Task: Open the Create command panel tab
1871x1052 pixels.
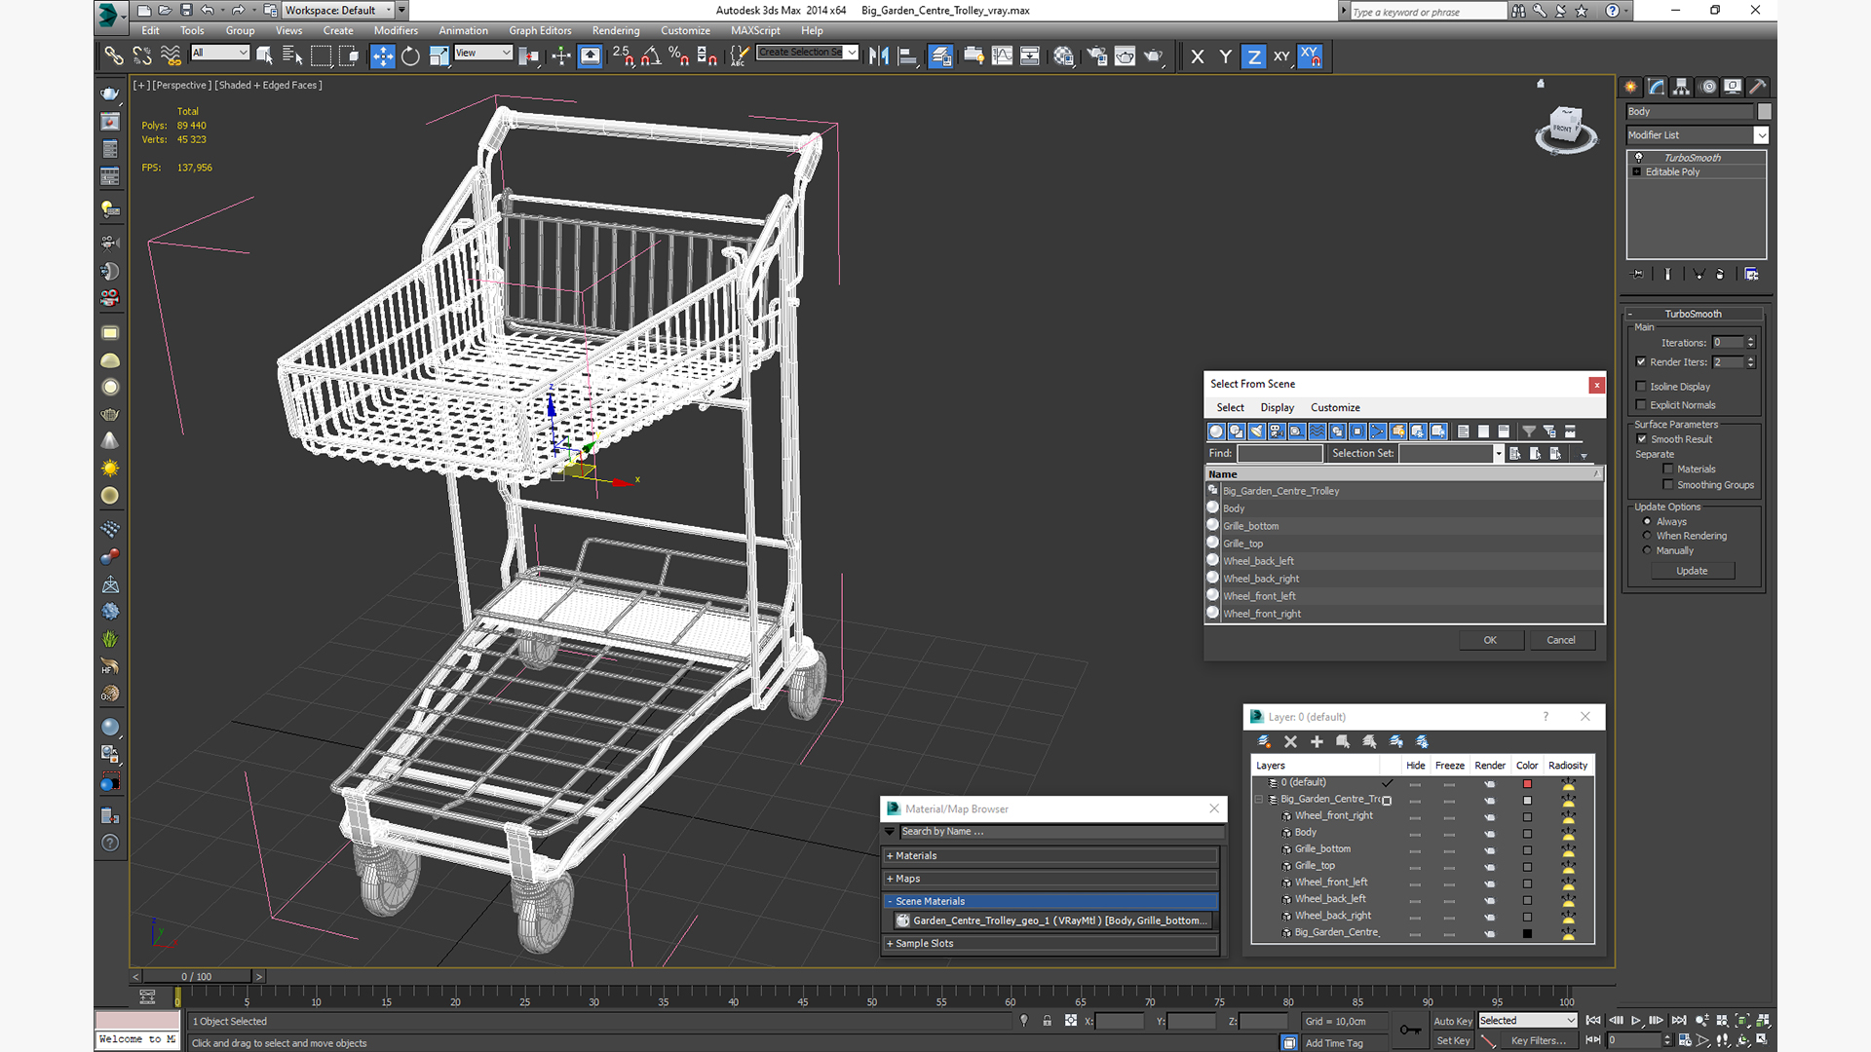Action: tap(1630, 87)
